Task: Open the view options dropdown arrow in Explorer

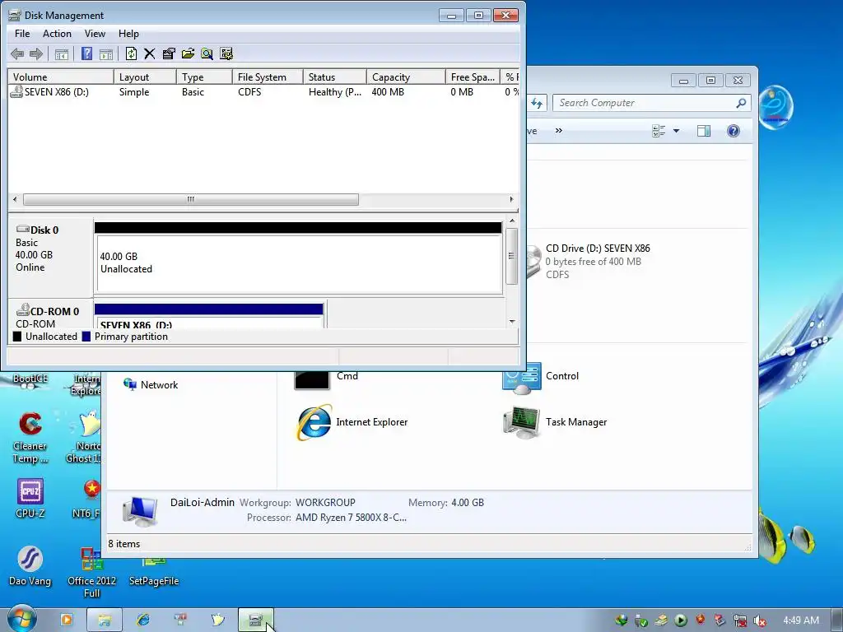Action: click(x=677, y=131)
